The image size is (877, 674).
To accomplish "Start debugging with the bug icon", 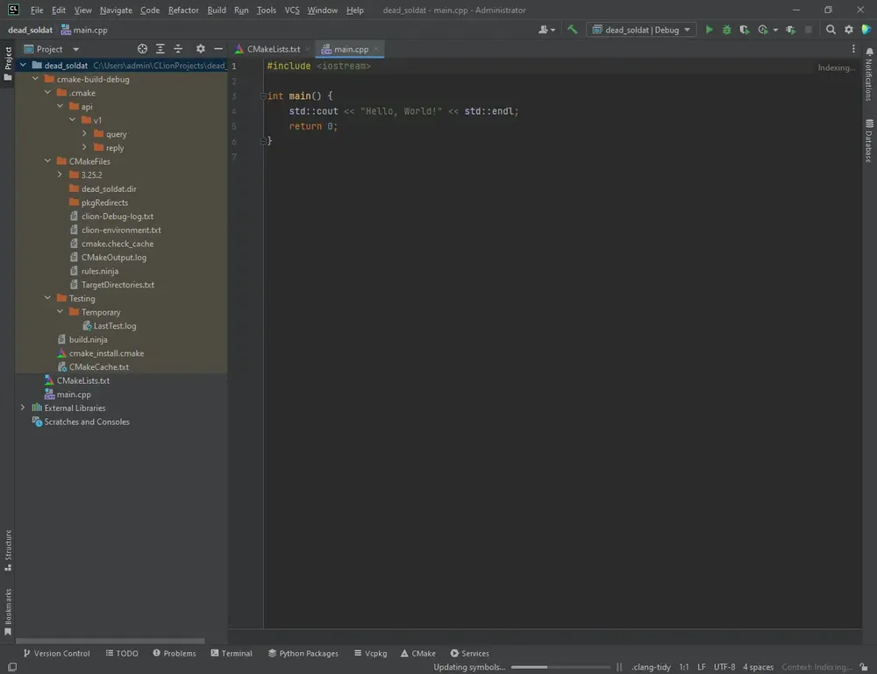I will point(726,30).
